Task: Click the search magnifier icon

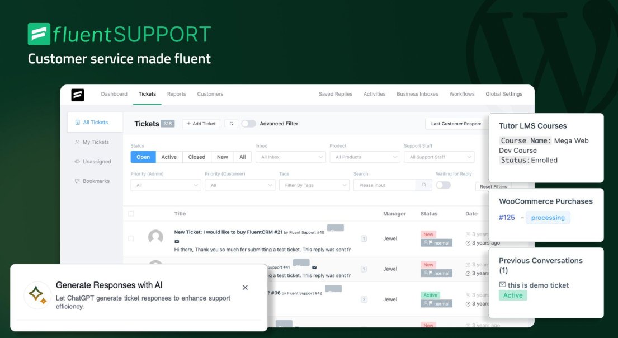Action: coord(424,185)
